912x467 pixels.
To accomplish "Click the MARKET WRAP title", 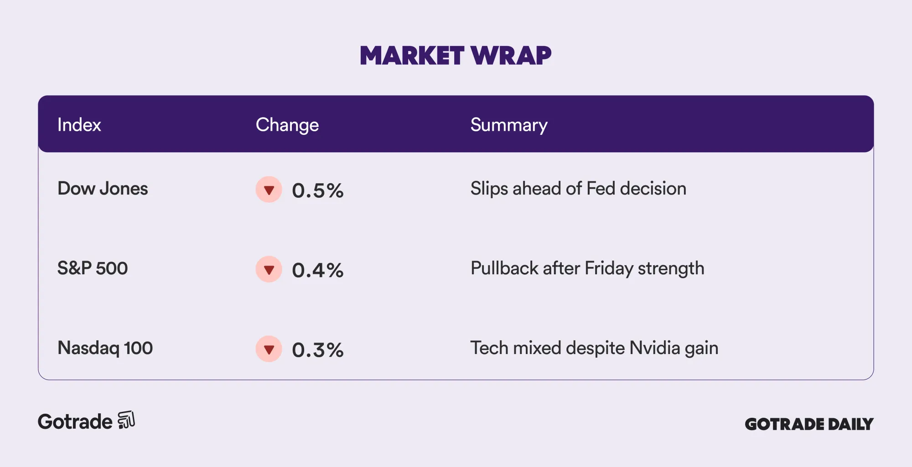I will tap(456, 56).
